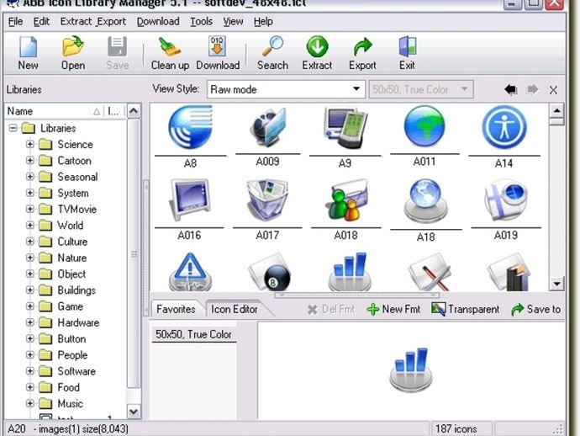Select the 50x50, True Color format entry

pyautogui.click(x=194, y=334)
